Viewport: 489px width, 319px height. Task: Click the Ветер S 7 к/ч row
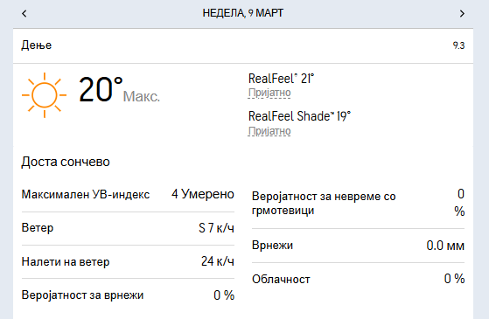click(128, 228)
